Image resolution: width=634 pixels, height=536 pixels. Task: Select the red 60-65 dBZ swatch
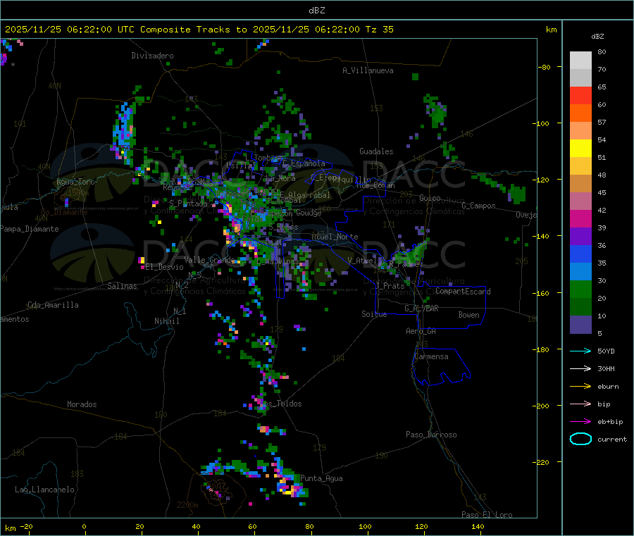(x=580, y=95)
